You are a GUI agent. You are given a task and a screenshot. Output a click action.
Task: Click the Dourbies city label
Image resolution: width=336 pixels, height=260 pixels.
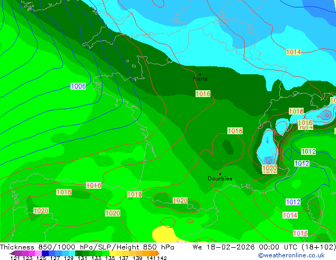(220, 178)
